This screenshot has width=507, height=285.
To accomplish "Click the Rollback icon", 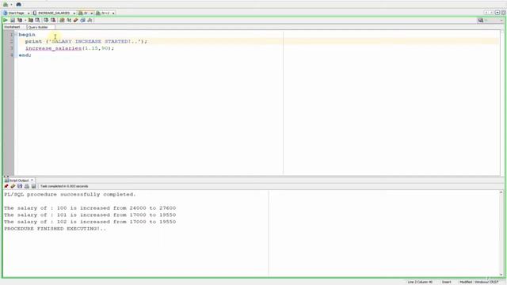I will 53,20.
